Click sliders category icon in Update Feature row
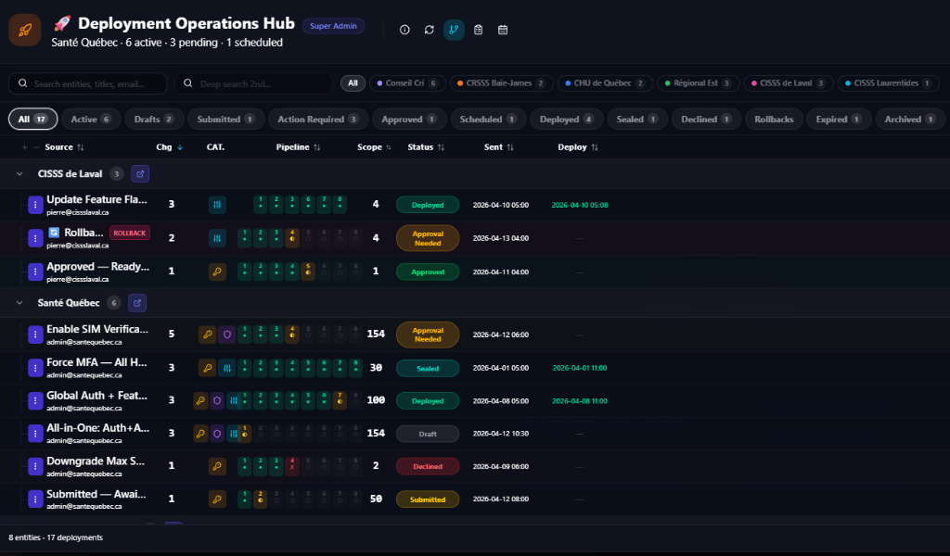The height and width of the screenshot is (556, 950). click(217, 205)
